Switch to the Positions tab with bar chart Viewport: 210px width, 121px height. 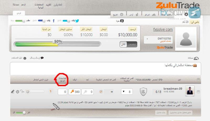coord(150,15)
